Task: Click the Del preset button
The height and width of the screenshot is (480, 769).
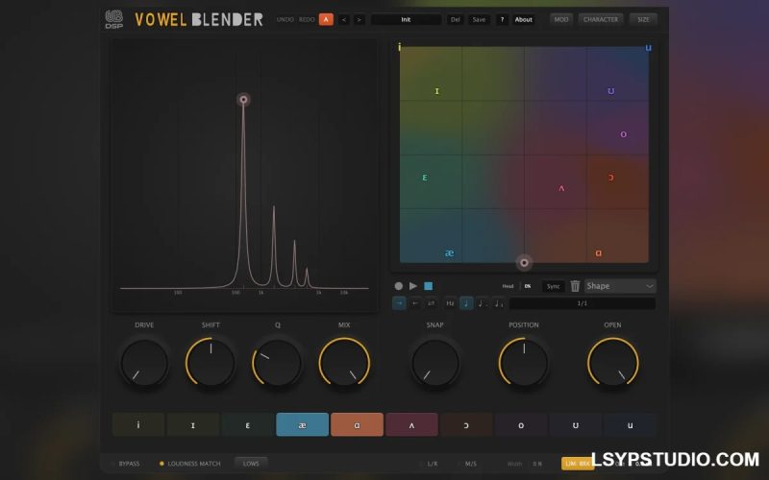Action: (455, 19)
